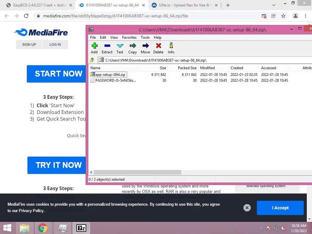Open the Chrome tab search dropdown
Screen dimensions: 312x234
(x=274, y=5)
